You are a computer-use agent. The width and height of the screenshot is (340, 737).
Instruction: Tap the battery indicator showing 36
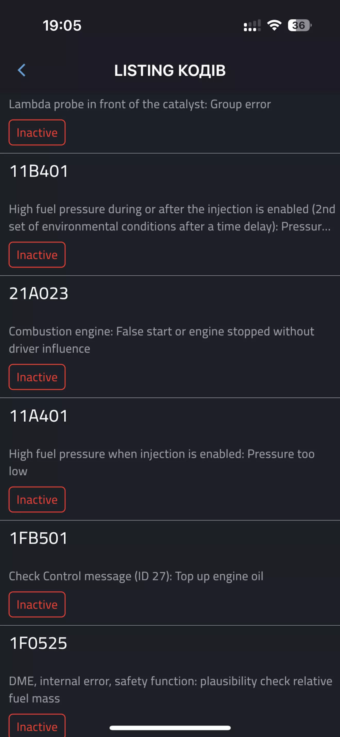(x=299, y=26)
